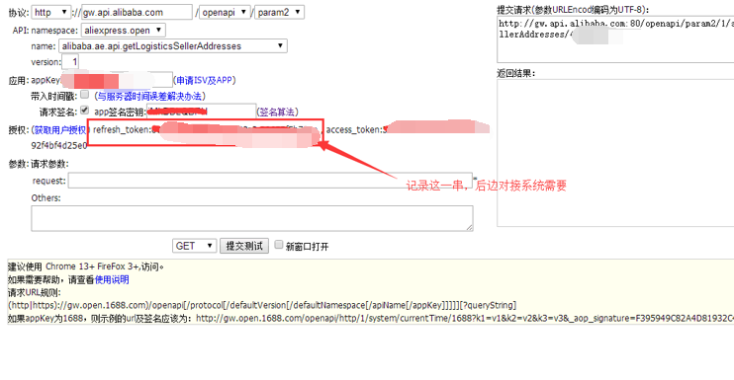Click the access_token label text
Image resolution: width=734 pixels, height=380 pixels.
tap(354, 129)
